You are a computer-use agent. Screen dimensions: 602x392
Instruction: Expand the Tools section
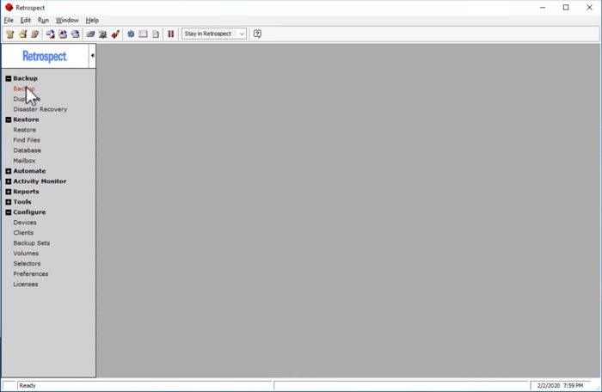tap(9, 202)
